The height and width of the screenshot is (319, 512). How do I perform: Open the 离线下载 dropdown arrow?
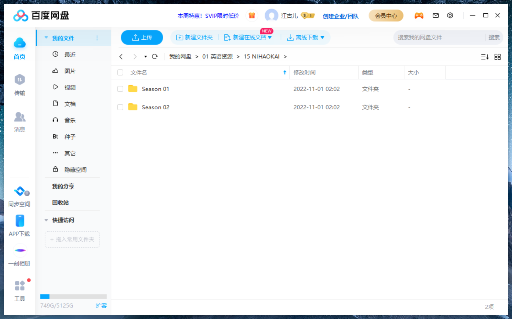coord(323,37)
